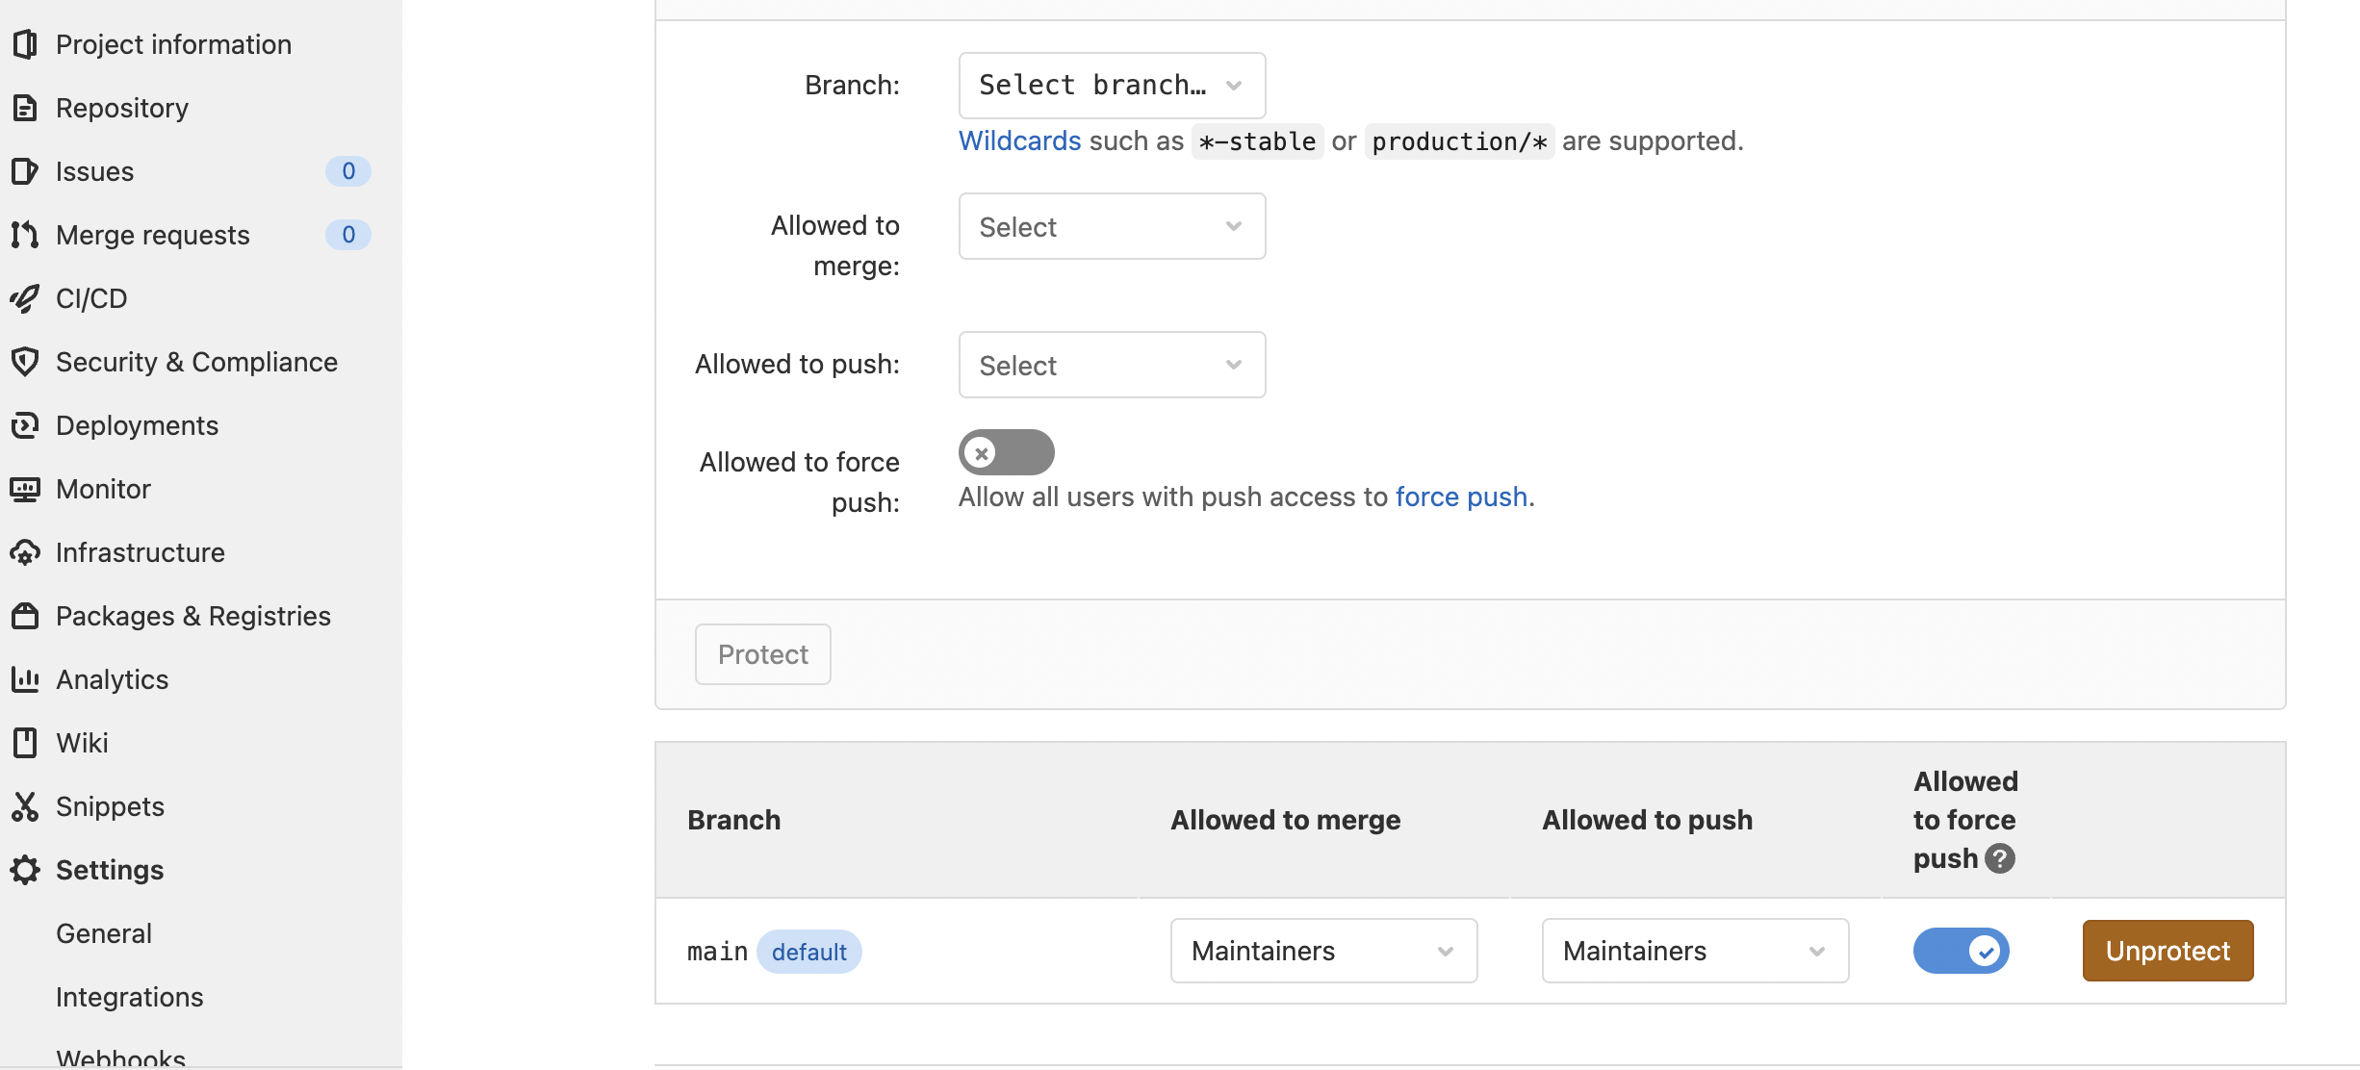
Task: Open the Select branch dropdown
Action: pos(1112,86)
